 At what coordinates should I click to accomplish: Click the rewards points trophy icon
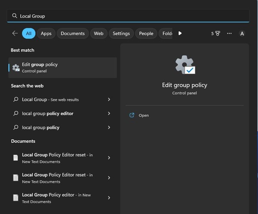(x=218, y=34)
